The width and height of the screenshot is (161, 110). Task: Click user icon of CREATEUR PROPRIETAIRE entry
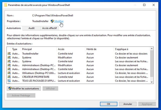click(9, 77)
